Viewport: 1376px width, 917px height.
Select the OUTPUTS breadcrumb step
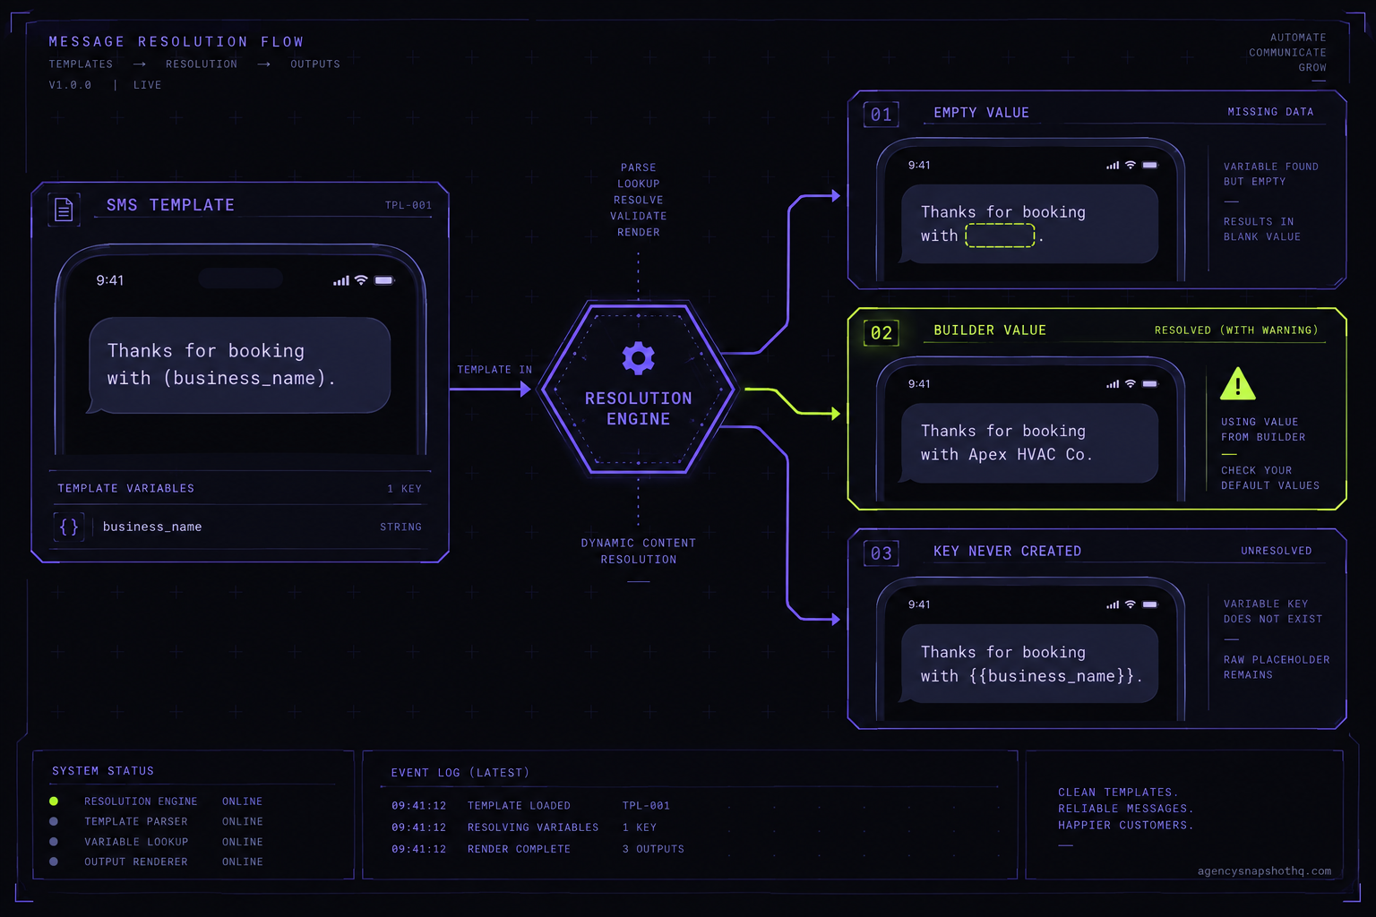(x=315, y=64)
